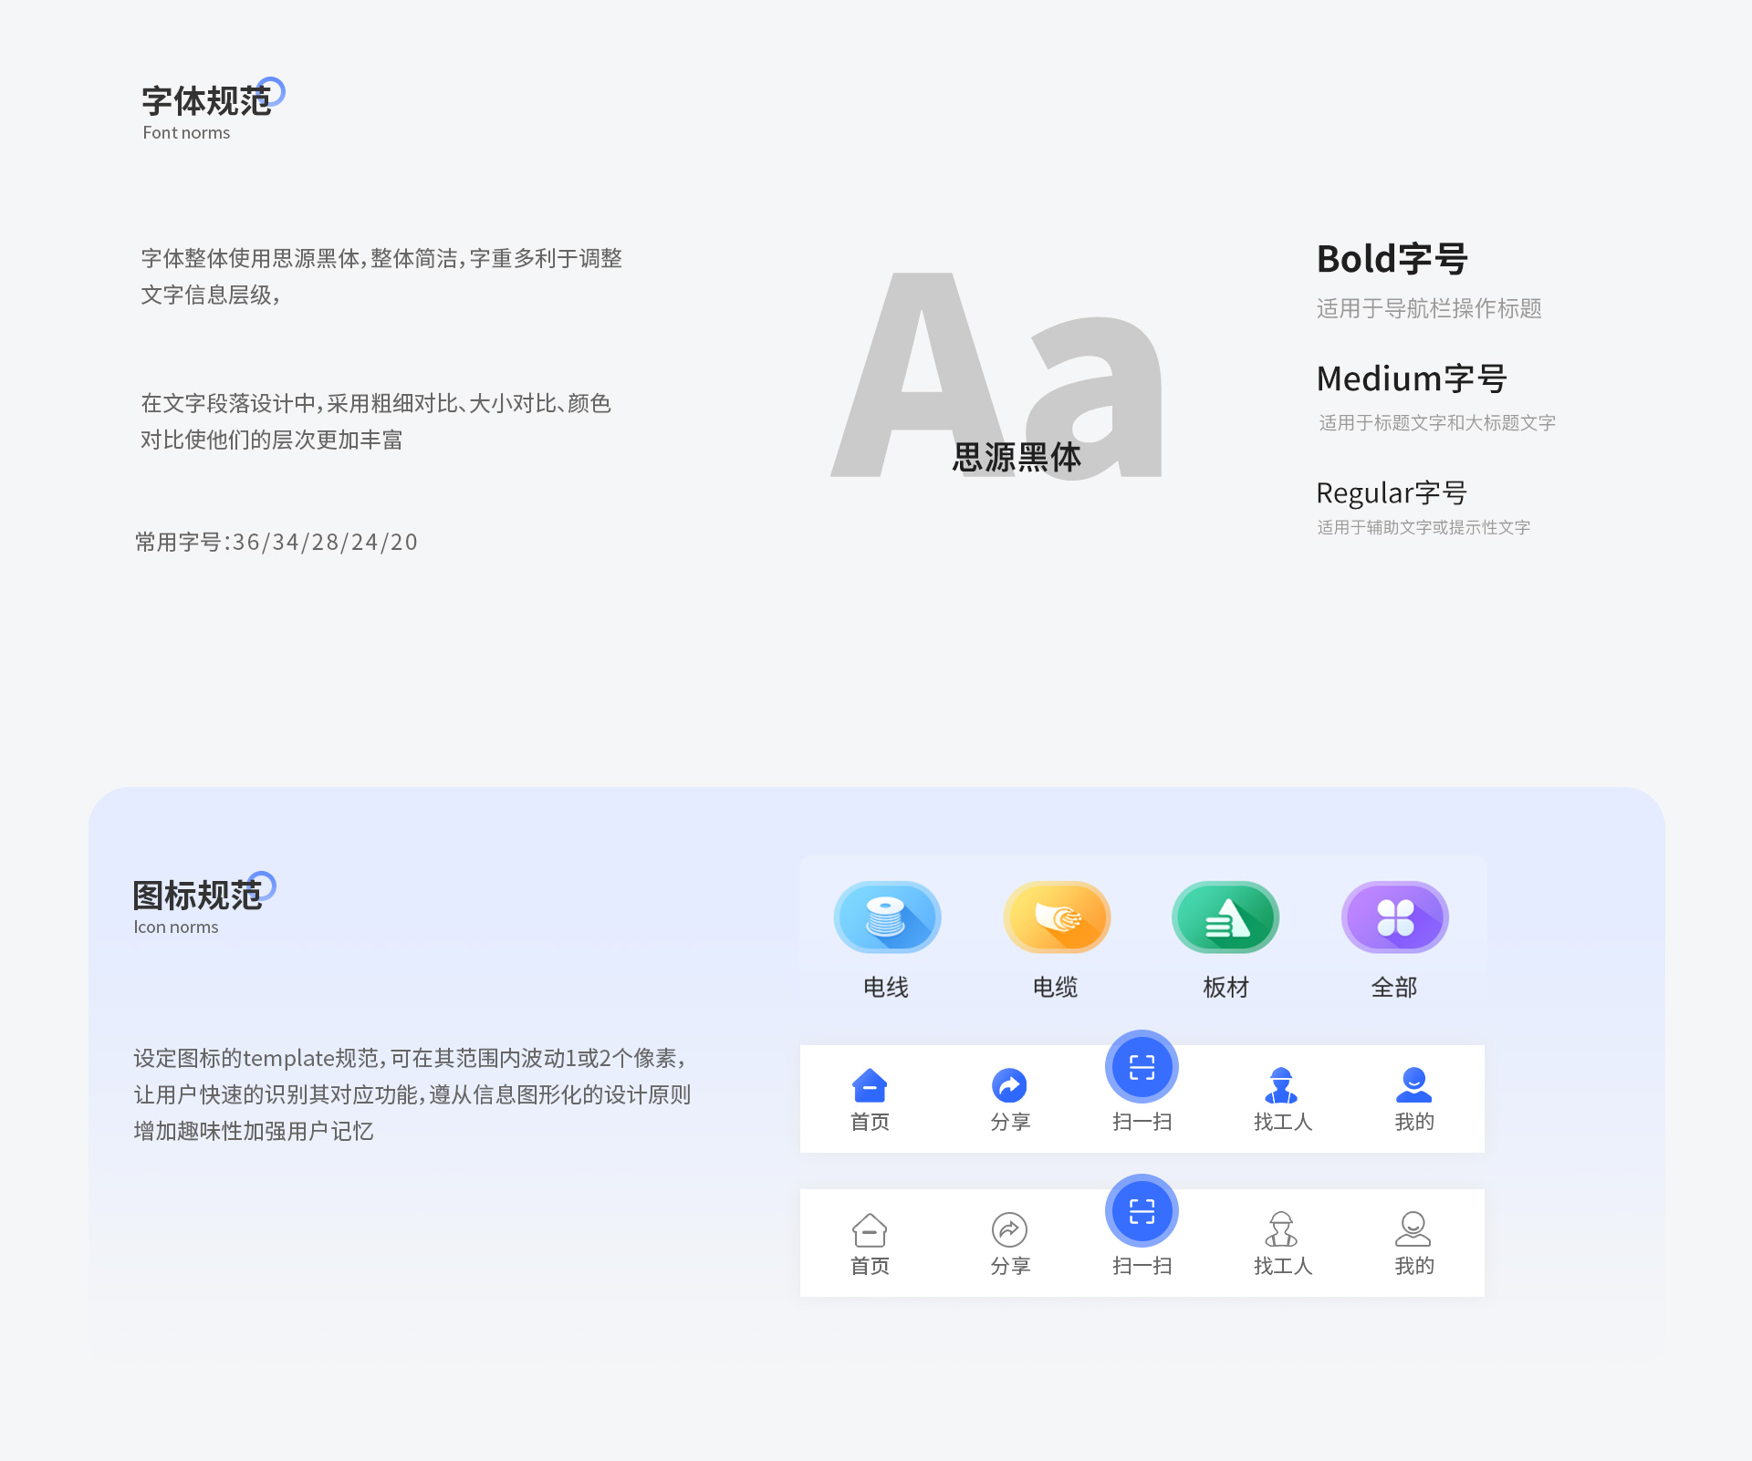Click the 分享 share arrow icon

click(1008, 1085)
